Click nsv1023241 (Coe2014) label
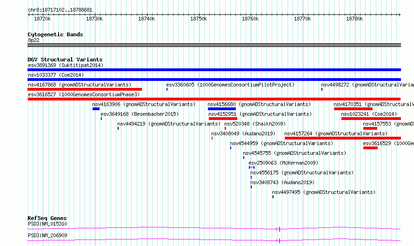Viewport: 414px width, 246px height. tap(369, 114)
